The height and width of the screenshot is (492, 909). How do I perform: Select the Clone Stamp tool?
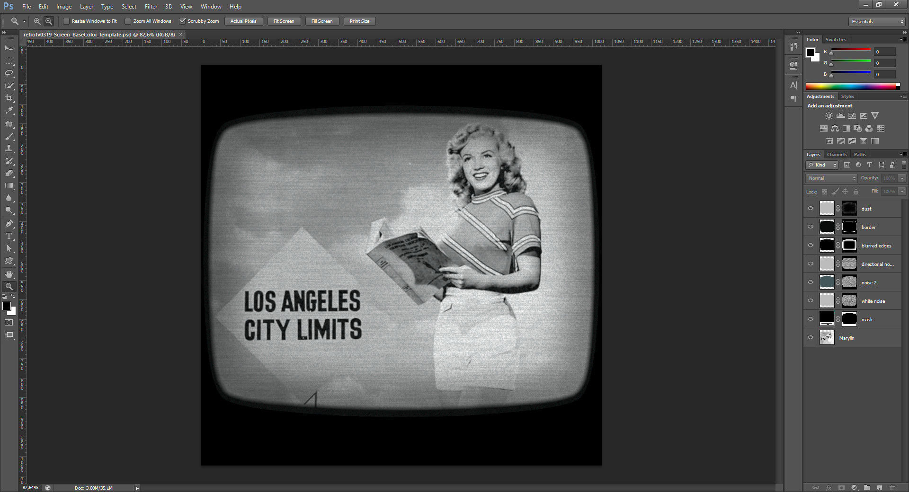click(9, 149)
